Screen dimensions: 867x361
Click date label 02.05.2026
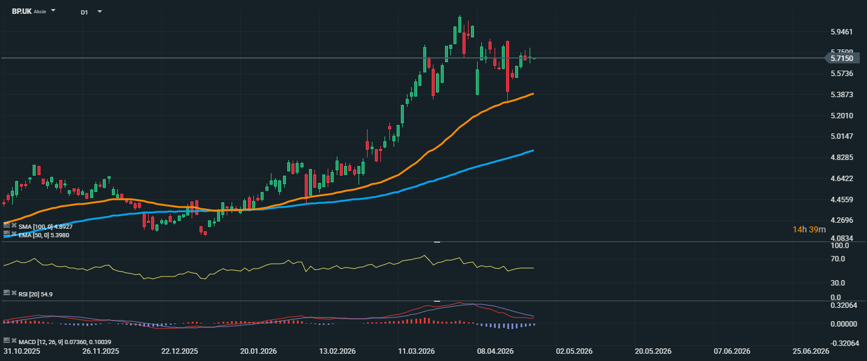click(x=574, y=351)
